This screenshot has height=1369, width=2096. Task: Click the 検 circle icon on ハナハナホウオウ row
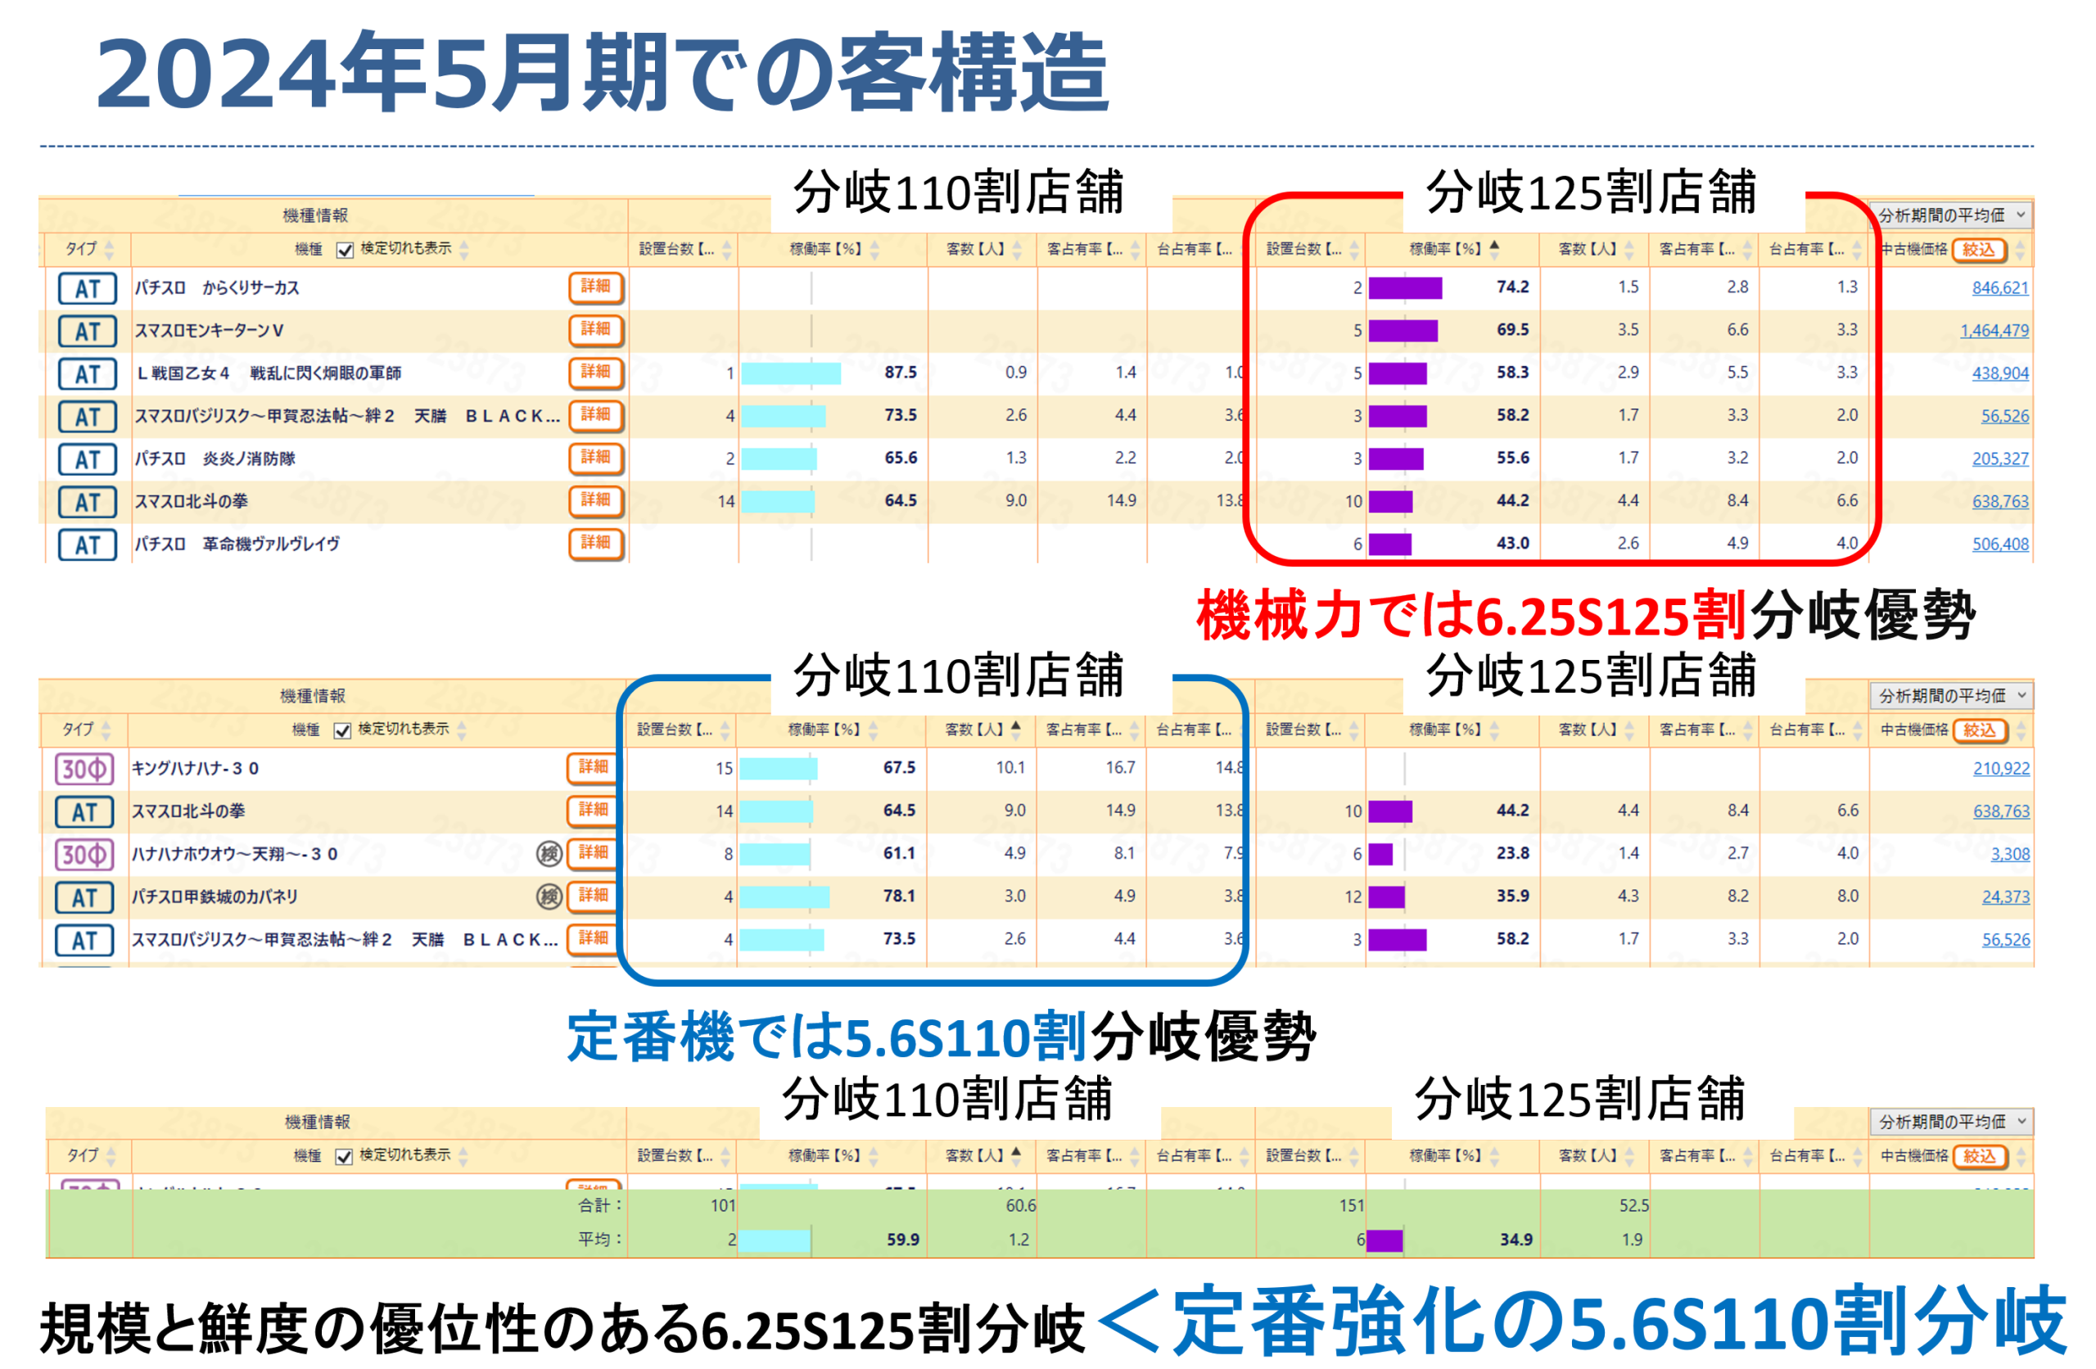click(549, 854)
